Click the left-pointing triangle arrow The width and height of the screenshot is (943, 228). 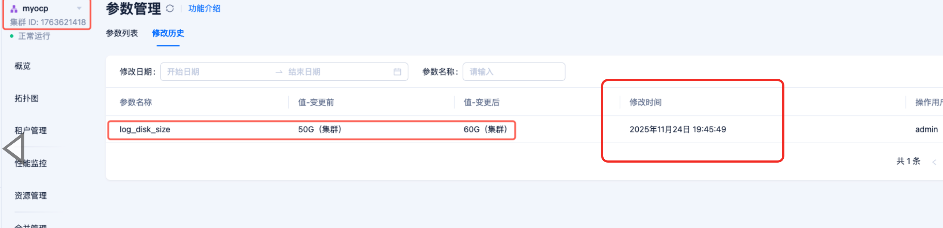click(14, 148)
